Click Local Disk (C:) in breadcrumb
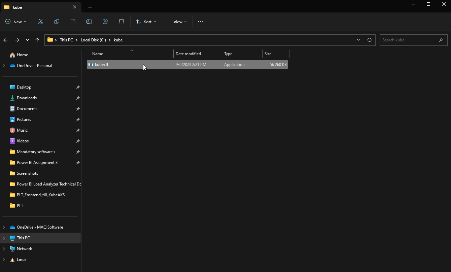This screenshot has height=272, width=451. point(93,40)
